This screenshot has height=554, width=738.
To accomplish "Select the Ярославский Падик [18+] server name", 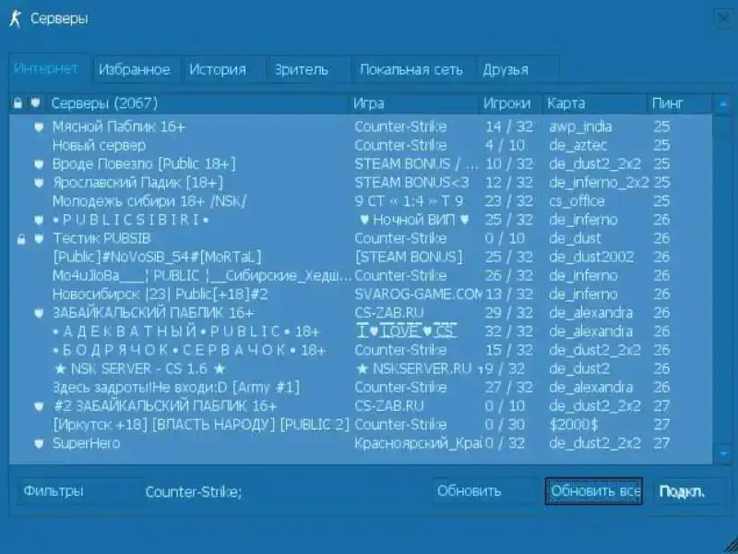I will point(137,183).
